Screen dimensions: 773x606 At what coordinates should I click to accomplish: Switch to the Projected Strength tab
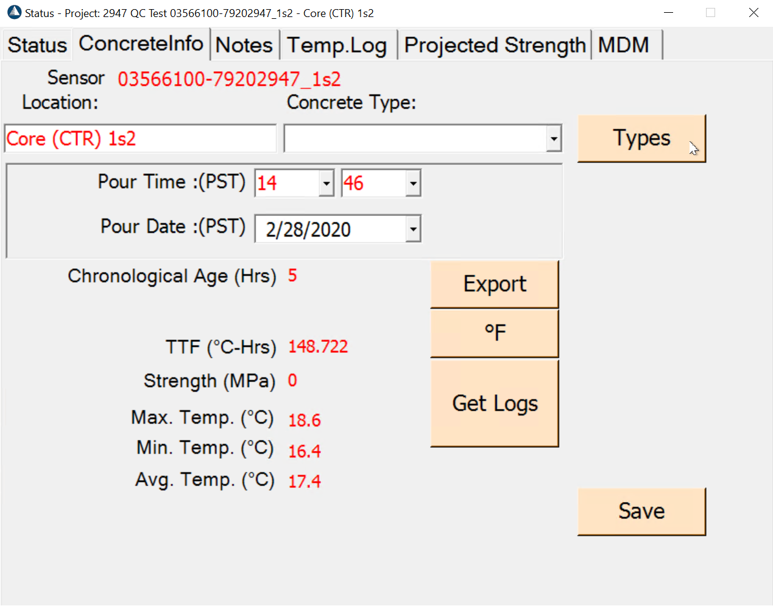(x=495, y=45)
